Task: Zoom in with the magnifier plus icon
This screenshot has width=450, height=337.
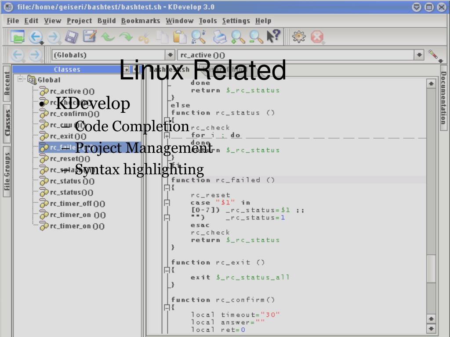Action: pos(238,37)
